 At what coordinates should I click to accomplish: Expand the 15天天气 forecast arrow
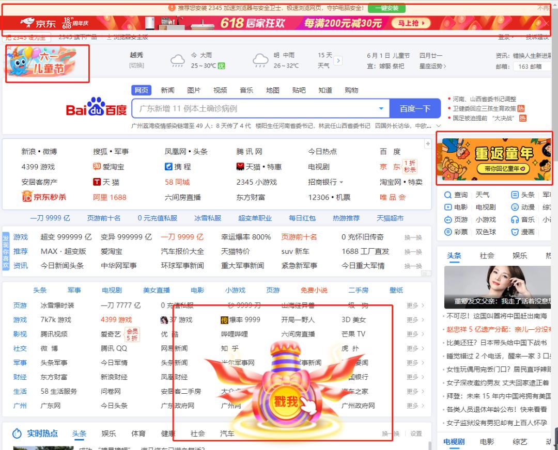tap(338, 60)
